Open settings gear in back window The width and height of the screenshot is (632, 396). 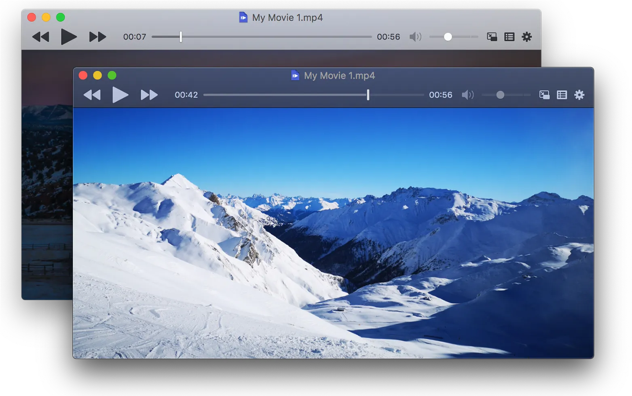click(x=526, y=37)
